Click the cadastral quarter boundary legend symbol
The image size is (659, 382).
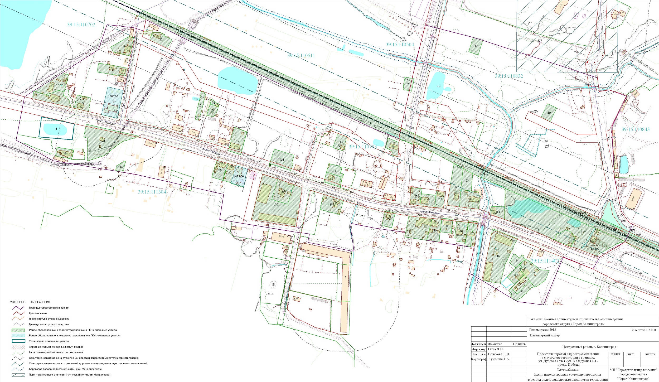tap(18, 325)
